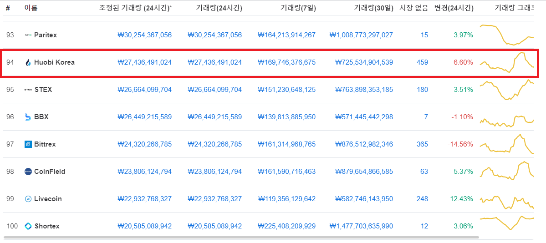This screenshot has height=243, width=546.
Task: Click the Shortex diamond logo icon
Action: coord(28,226)
